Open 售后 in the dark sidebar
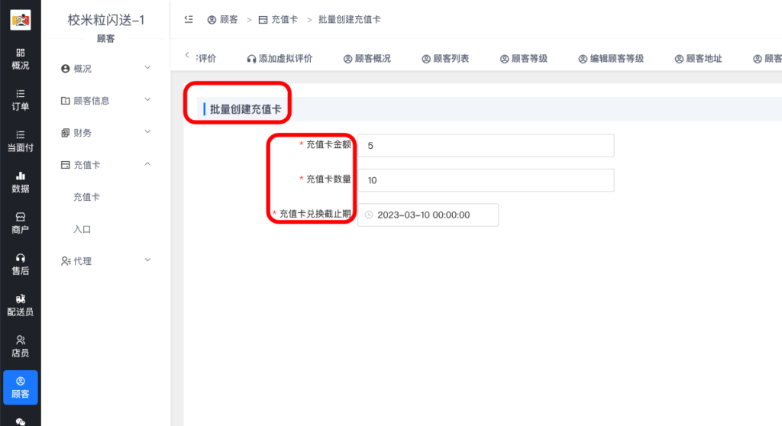Image resolution: width=782 pixels, height=426 pixels. point(21,264)
